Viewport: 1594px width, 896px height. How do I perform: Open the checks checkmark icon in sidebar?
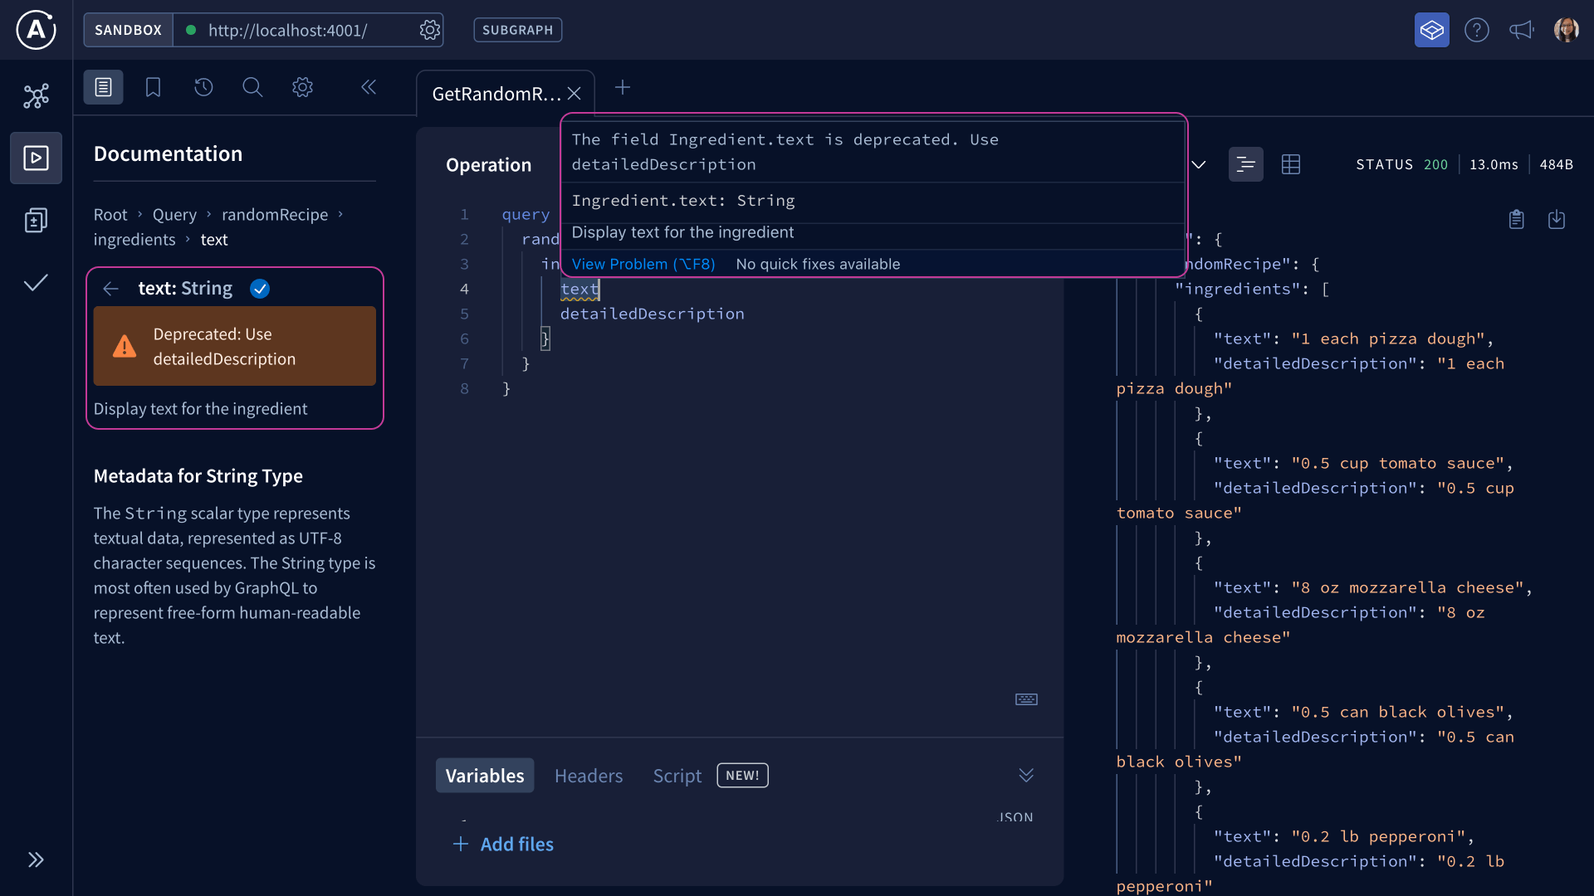click(36, 283)
